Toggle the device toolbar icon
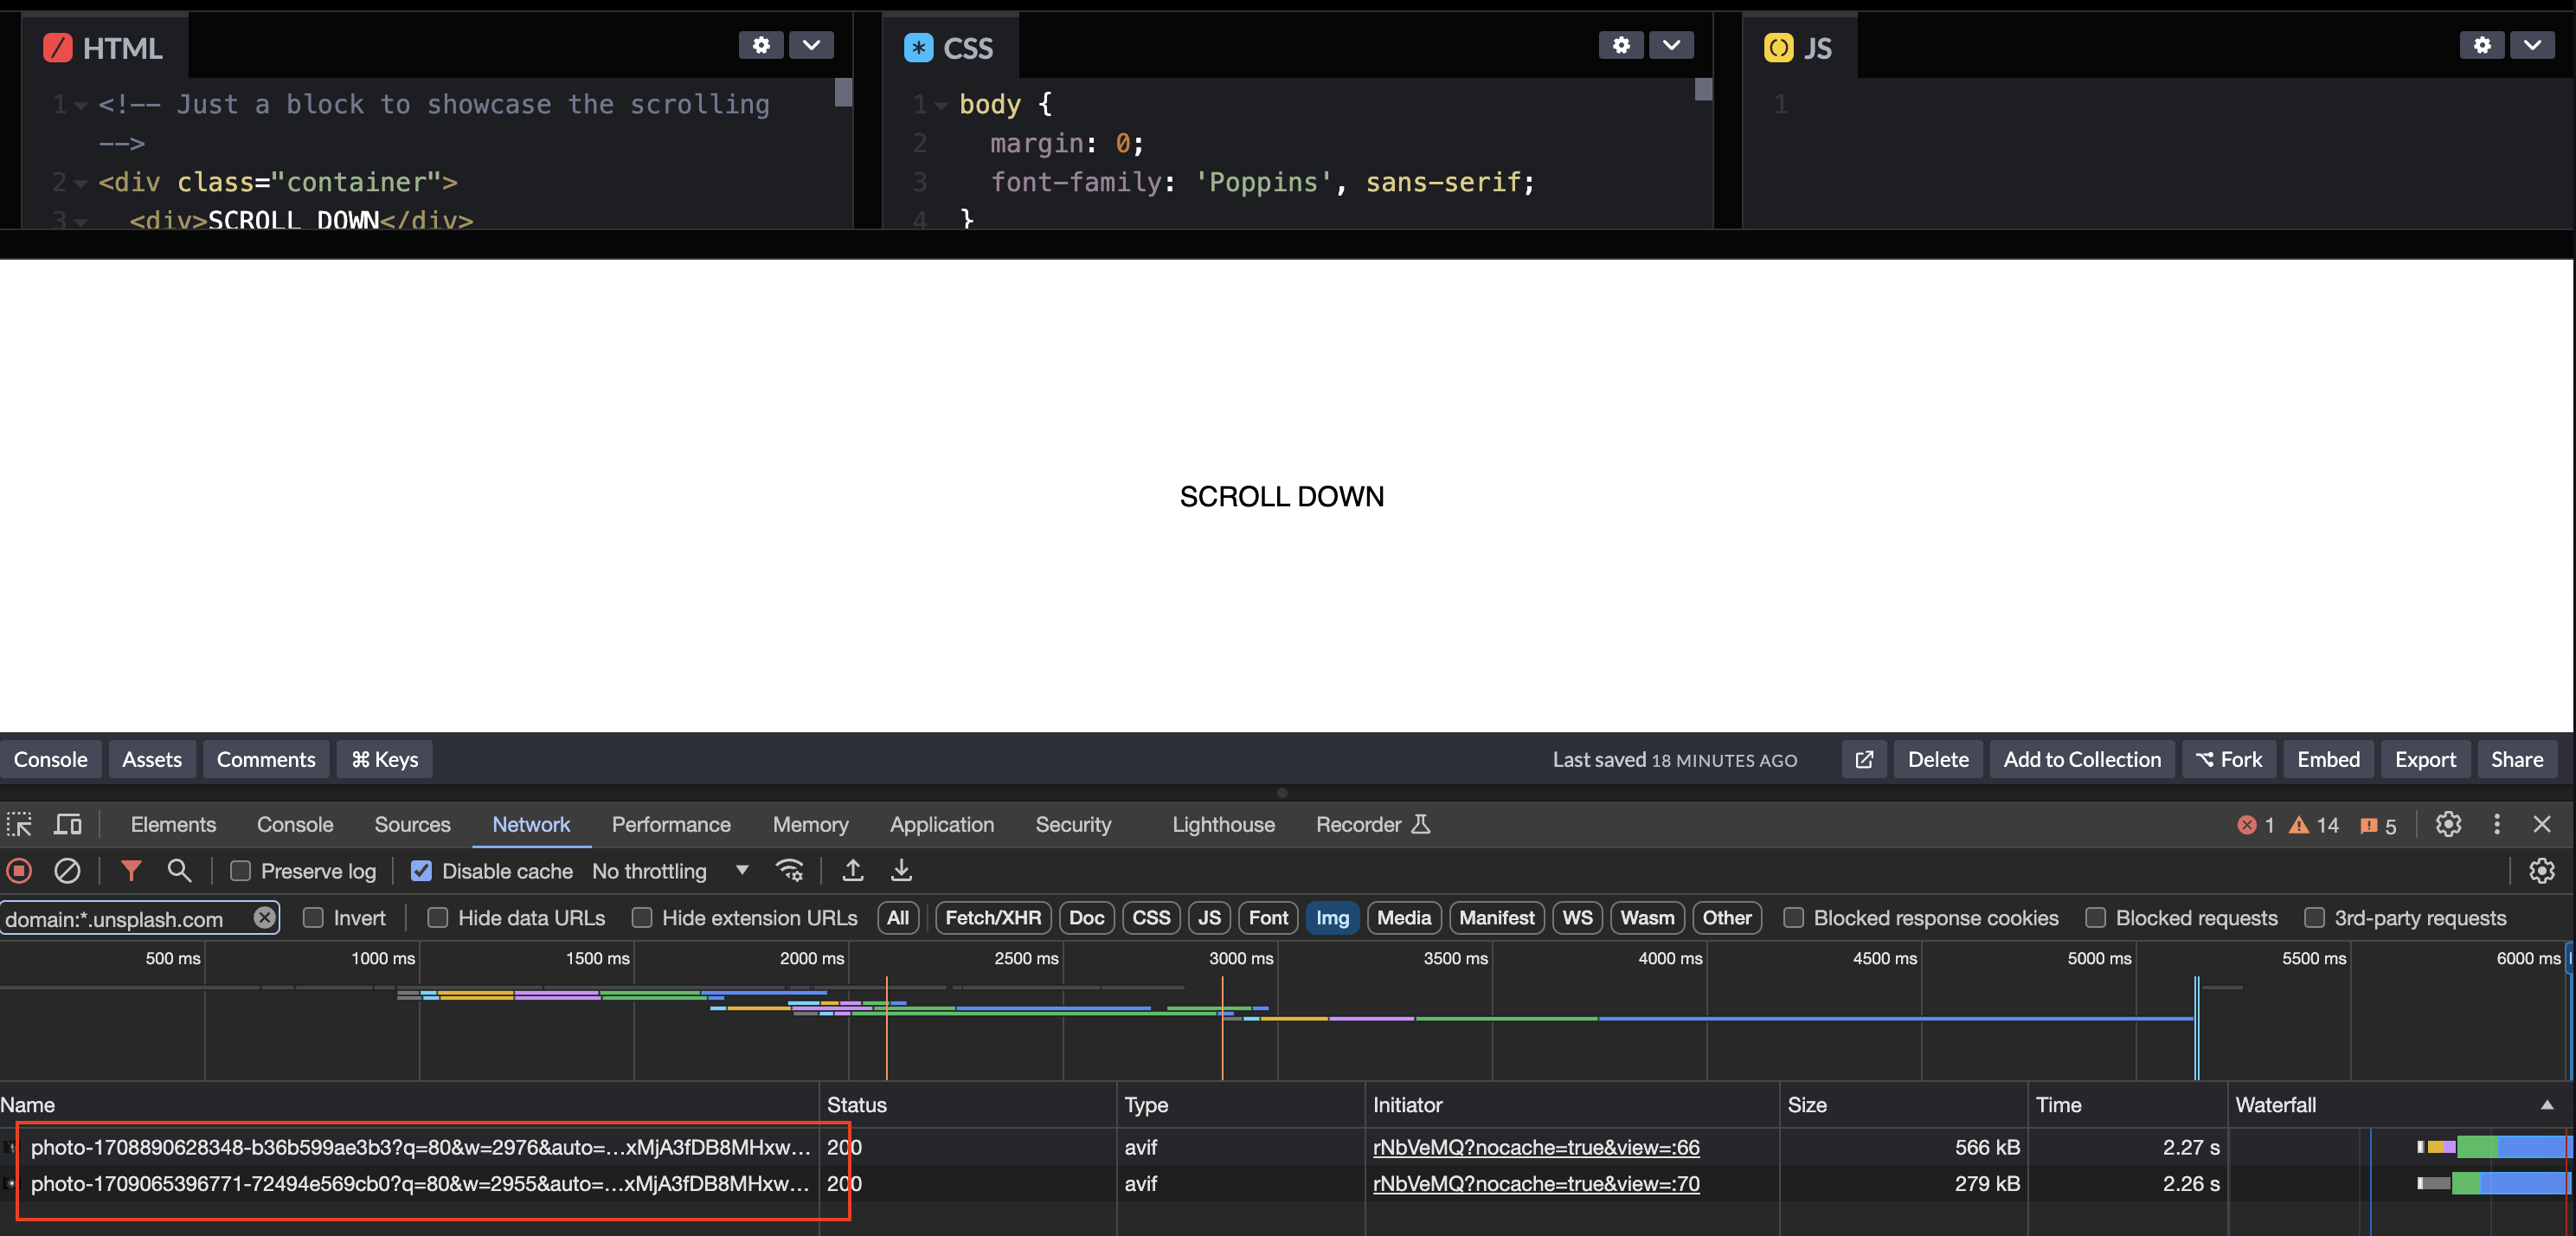The width and height of the screenshot is (2576, 1236). pyautogui.click(x=68, y=825)
